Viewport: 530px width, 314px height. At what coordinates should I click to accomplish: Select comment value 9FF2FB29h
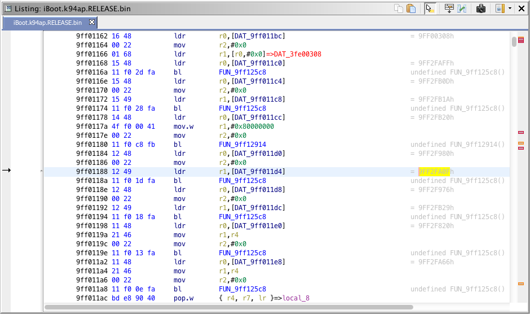click(x=436, y=208)
